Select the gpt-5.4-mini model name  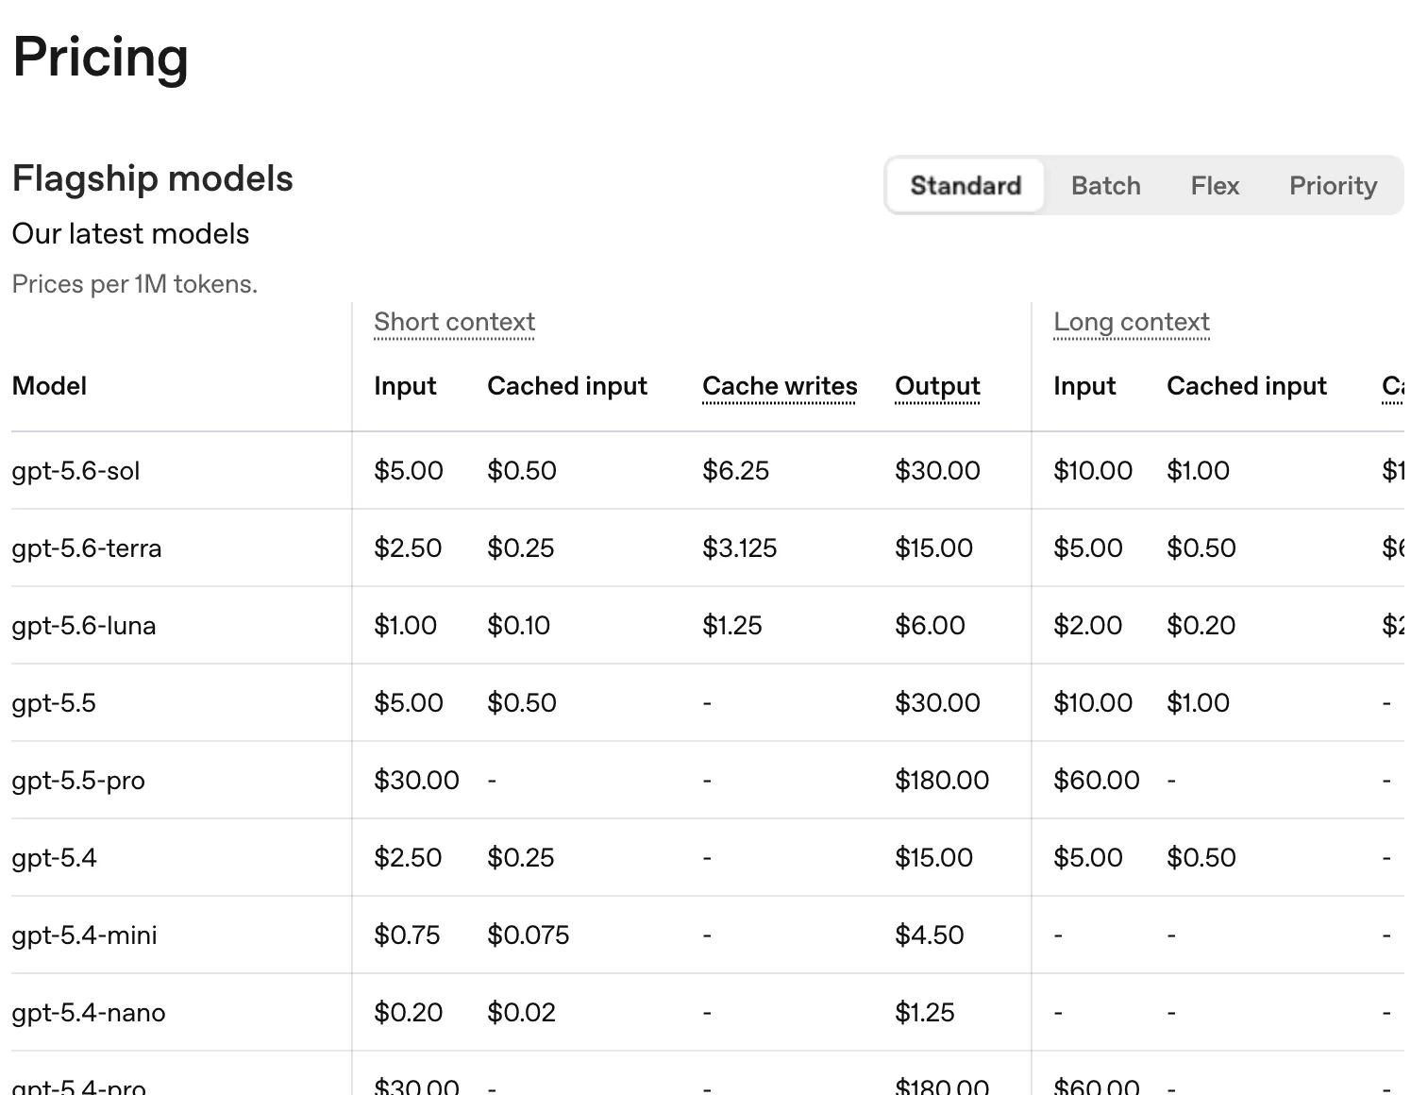click(85, 935)
